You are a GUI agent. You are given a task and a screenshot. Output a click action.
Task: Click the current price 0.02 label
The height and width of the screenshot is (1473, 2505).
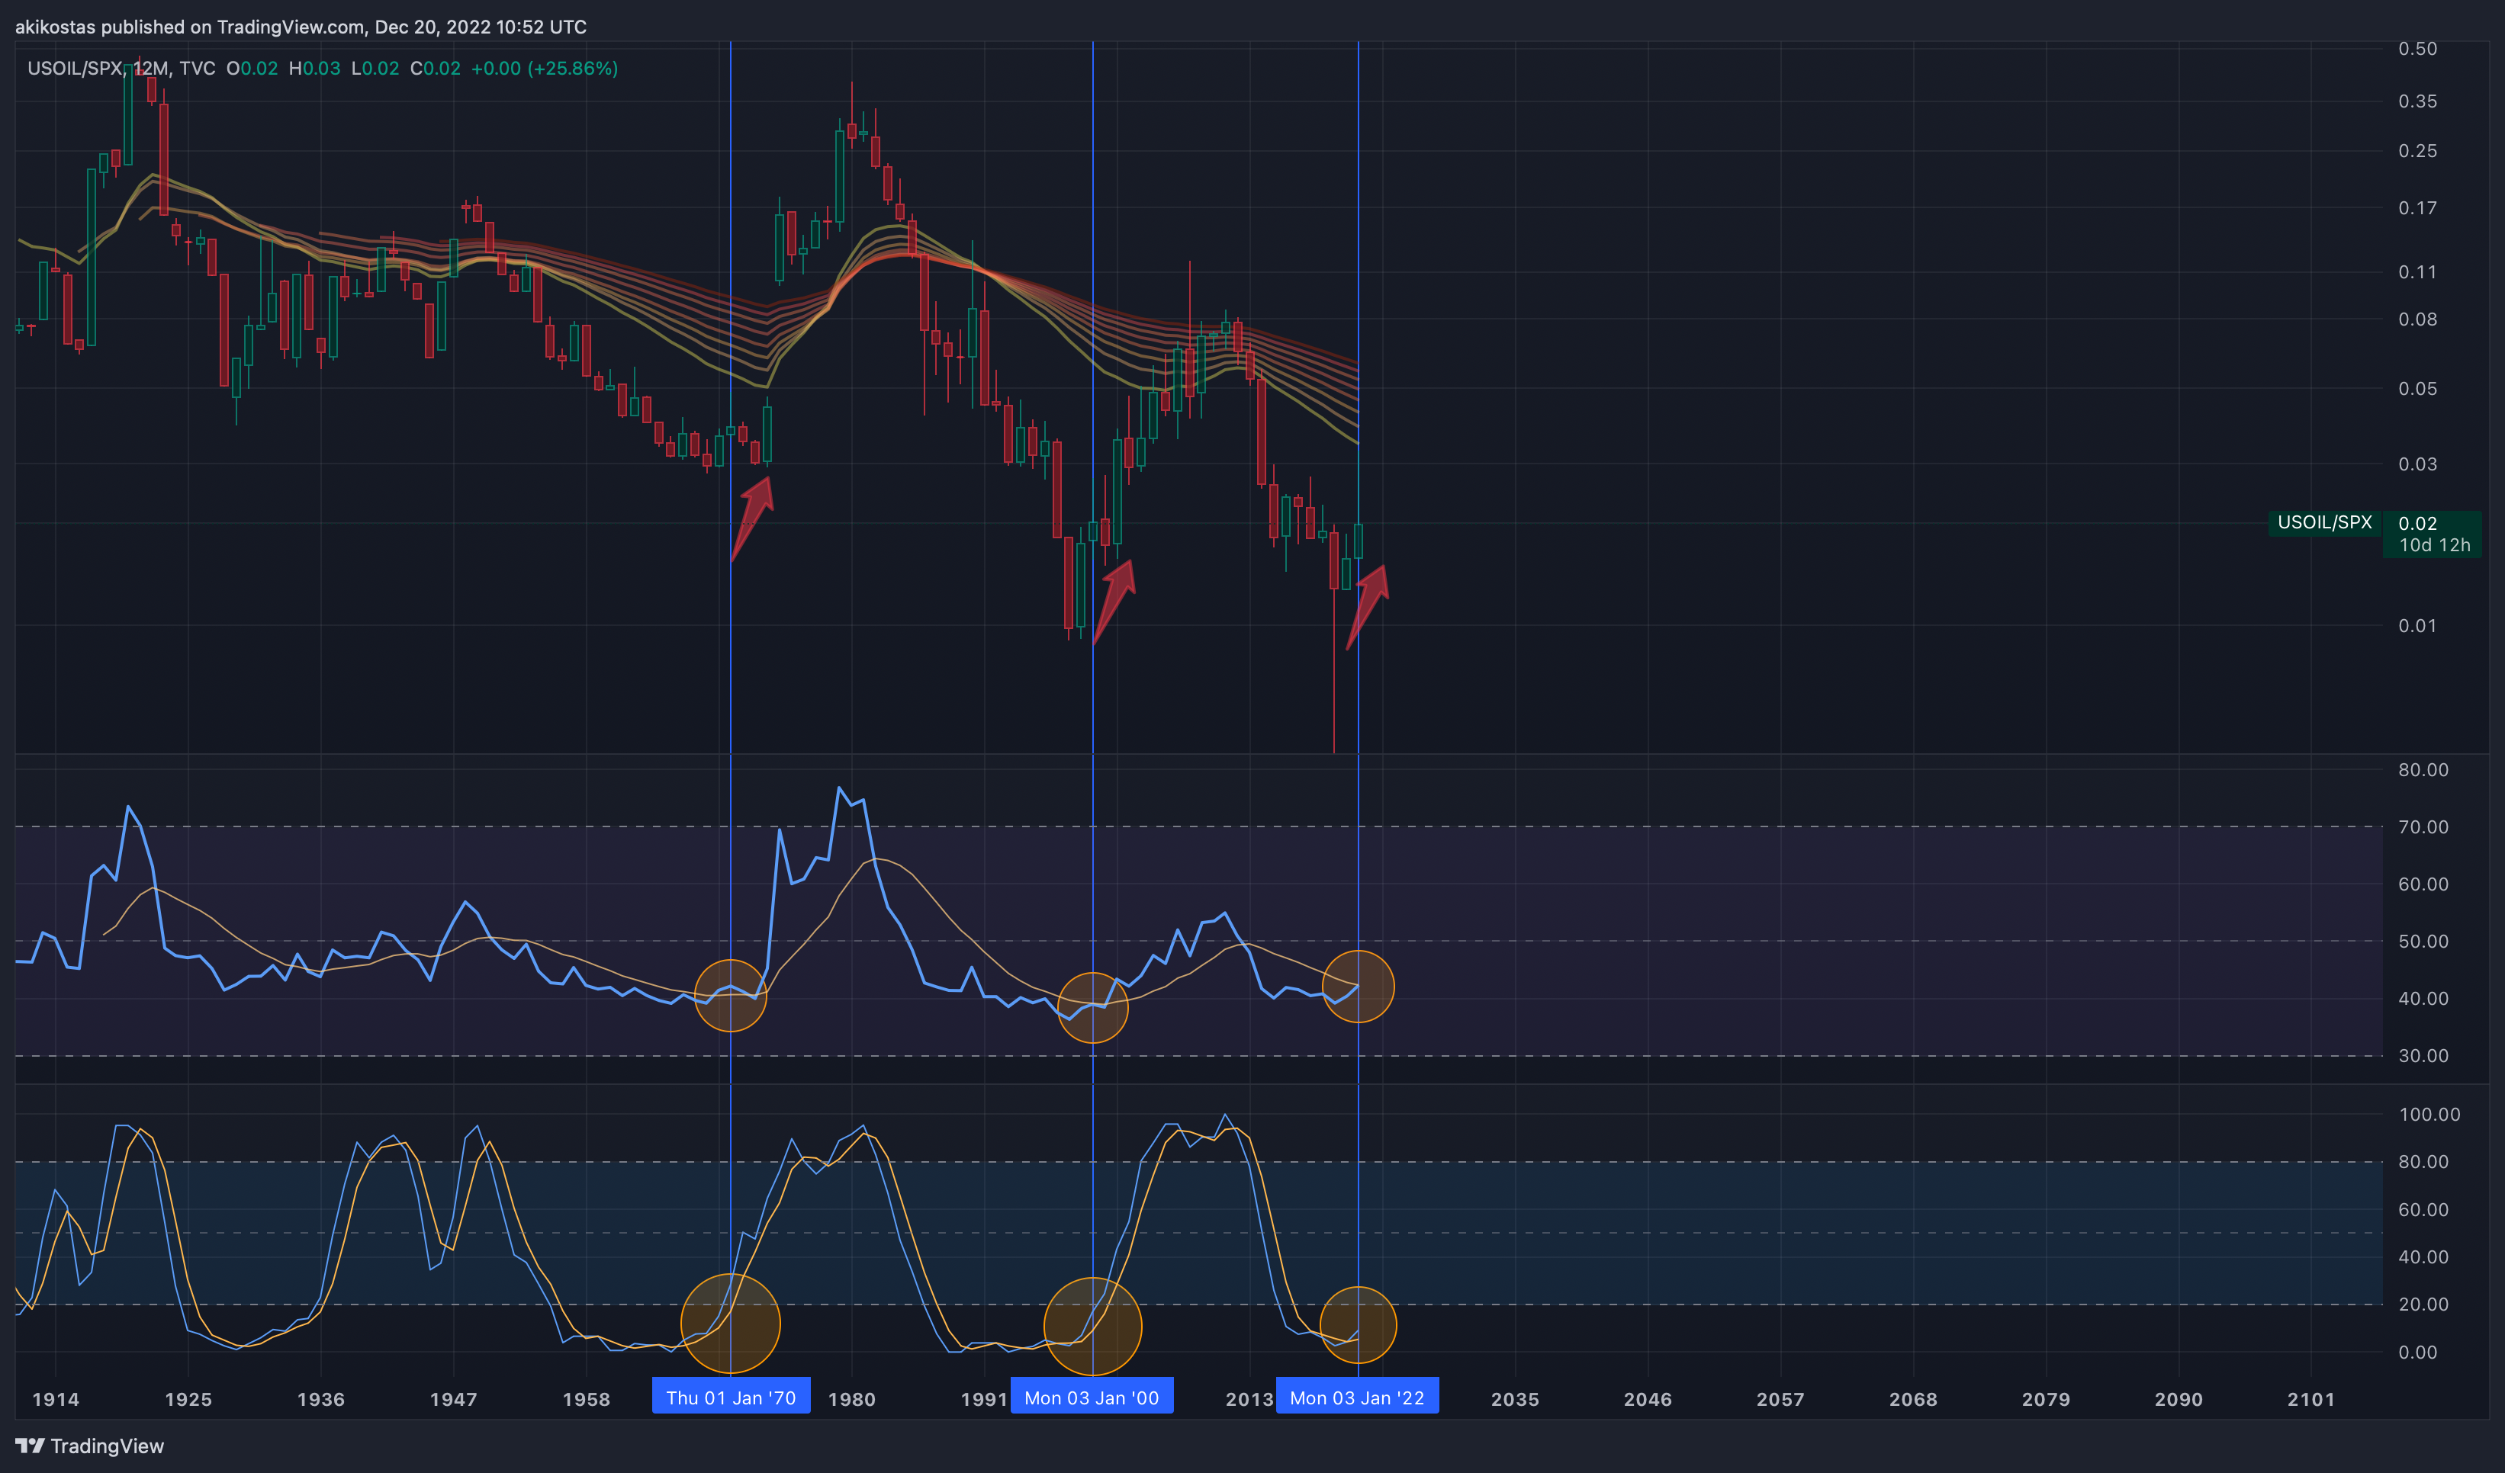point(2417,524)
